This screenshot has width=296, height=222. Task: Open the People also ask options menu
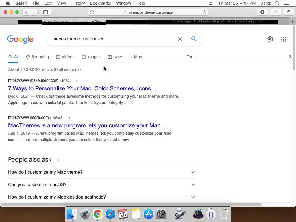pos(58,160)
